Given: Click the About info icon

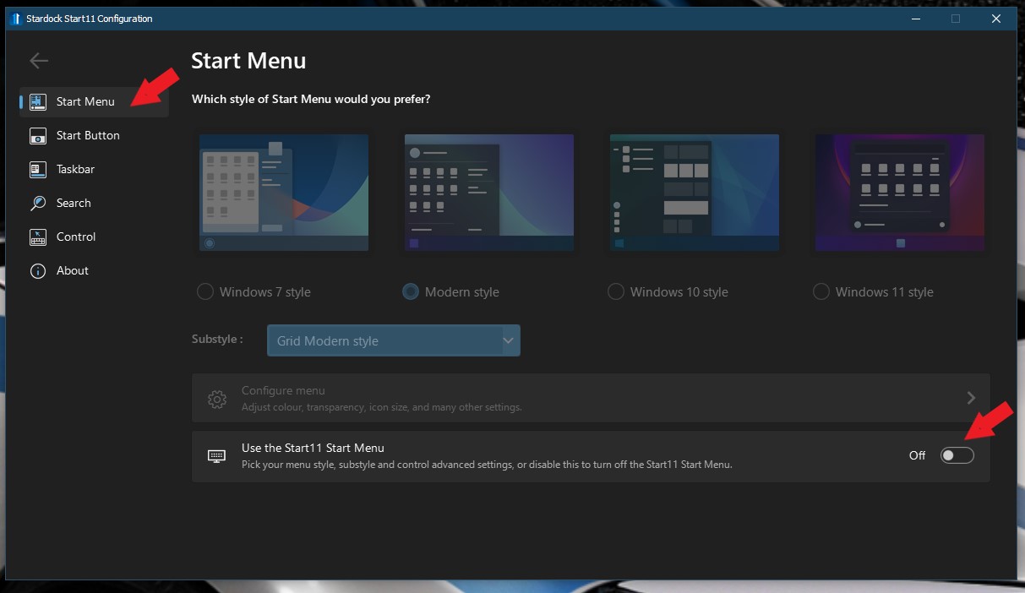Looking at the screenshot, I should coord(37,271).
